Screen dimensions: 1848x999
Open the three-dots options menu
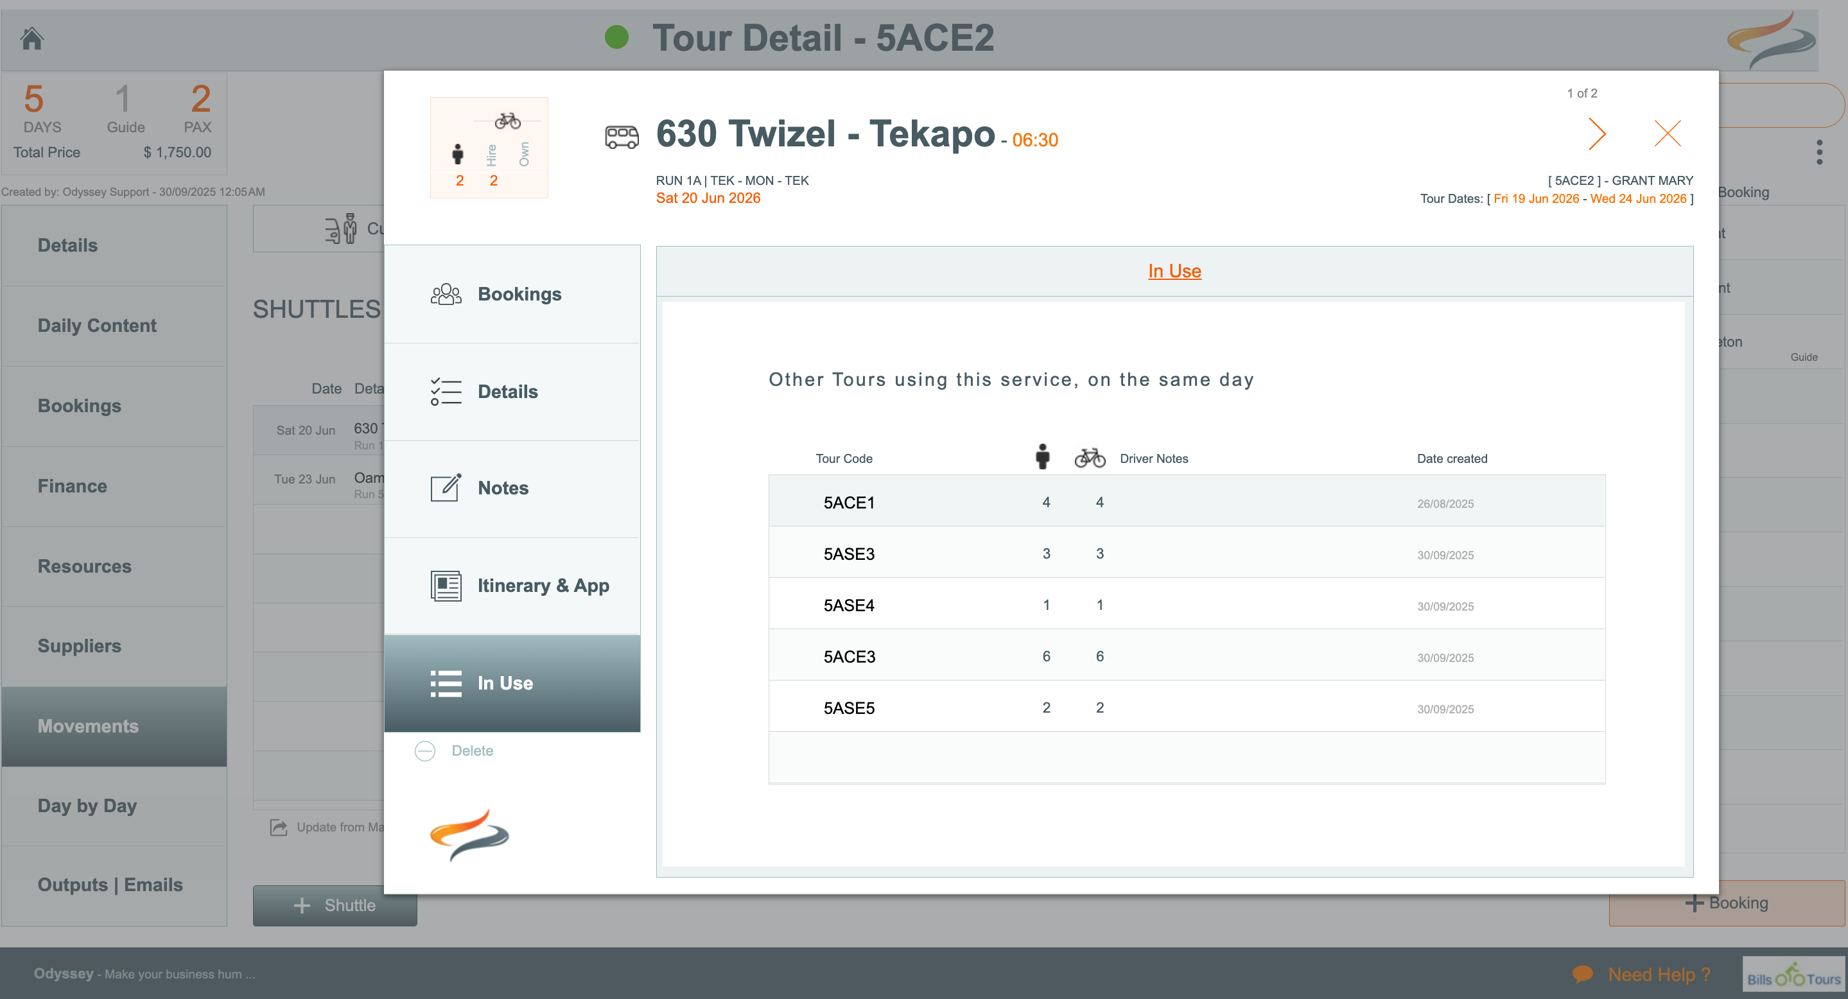pos(1818,152)
